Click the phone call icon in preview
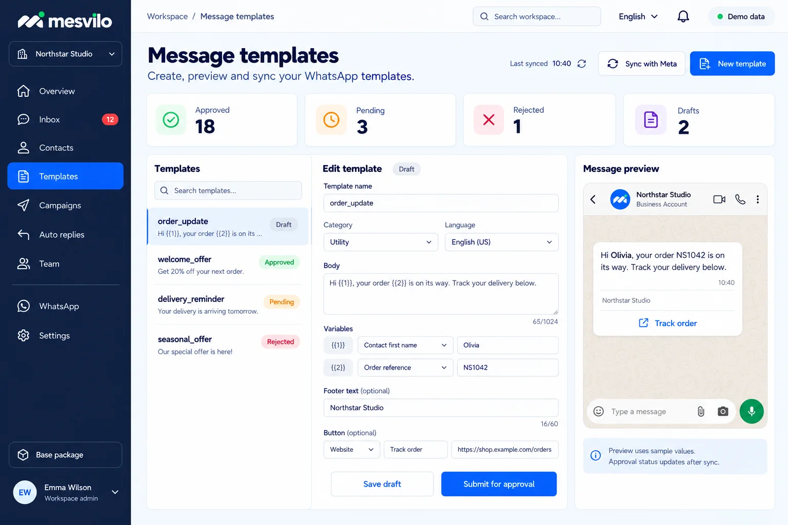 coord(740,199)
